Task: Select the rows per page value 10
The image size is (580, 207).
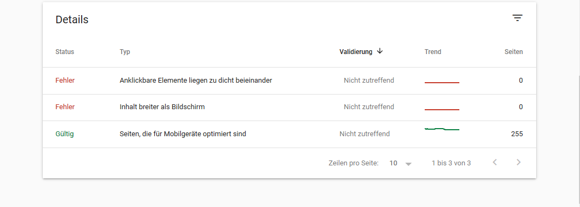Action: [x=393, y=163]
